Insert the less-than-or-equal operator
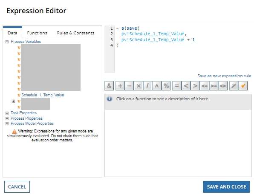Screen dimensions: 254x194 pos(205,86)
